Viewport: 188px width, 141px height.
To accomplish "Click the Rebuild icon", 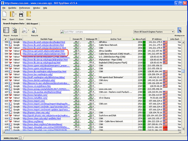I will (x=34, y=30).
